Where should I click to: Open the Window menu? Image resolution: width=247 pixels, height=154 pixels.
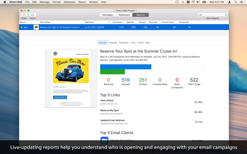coord(94,2)
